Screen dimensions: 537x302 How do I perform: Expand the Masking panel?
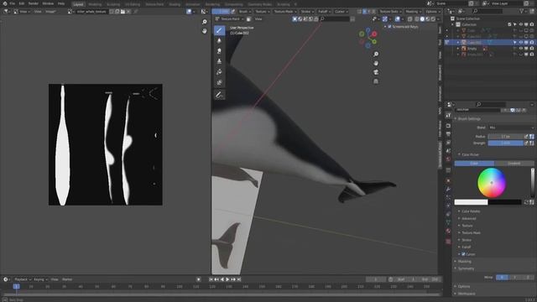click(x=464, y=261)
